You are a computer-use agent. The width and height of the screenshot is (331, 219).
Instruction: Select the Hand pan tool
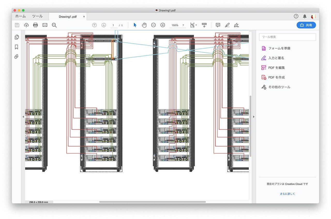click(144, 25)
